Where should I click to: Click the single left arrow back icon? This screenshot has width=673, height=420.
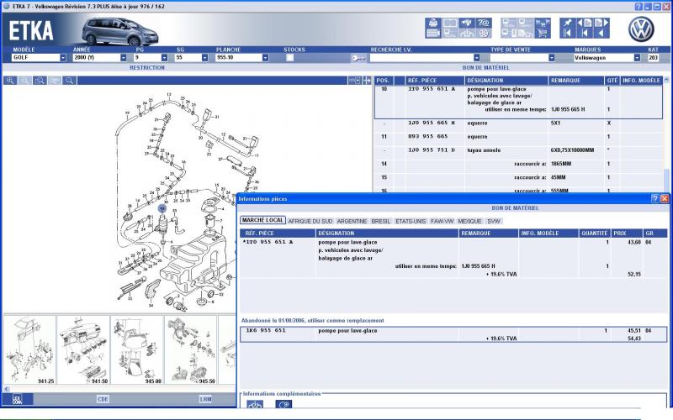click(601, 34)
